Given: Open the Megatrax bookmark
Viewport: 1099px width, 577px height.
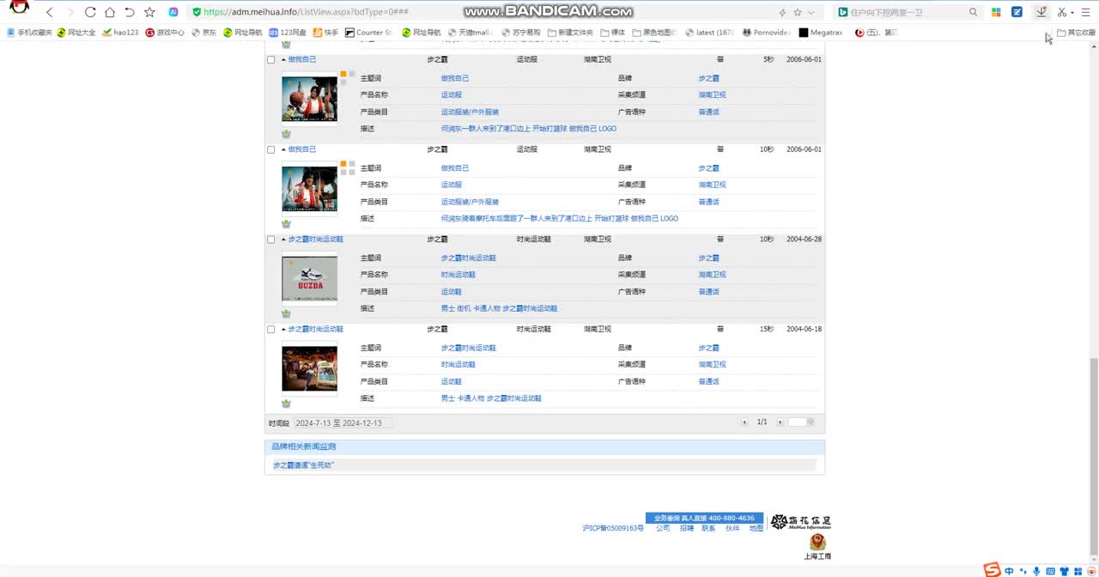Looking at the screenshot, I should tap(821, 33).
